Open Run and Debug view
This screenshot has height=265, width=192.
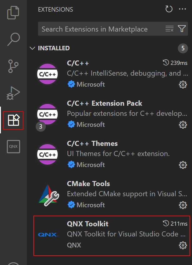tap(13, 93)
